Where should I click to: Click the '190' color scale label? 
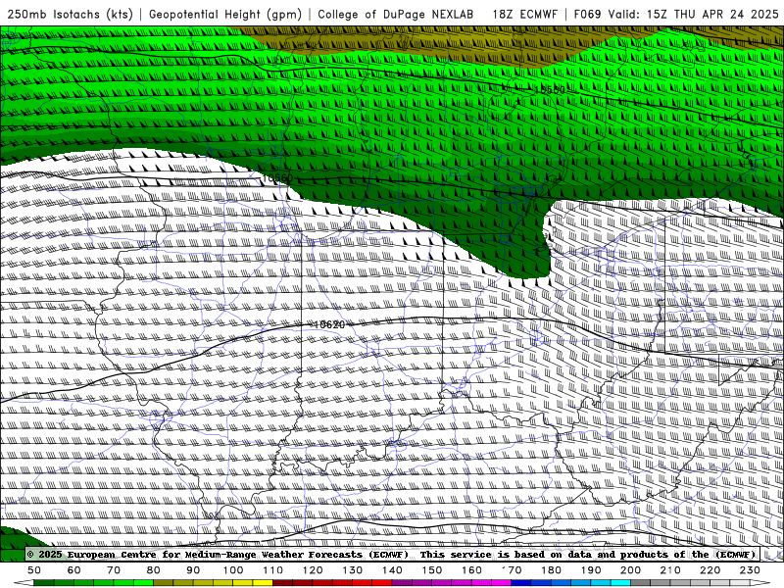coord(591,570)
